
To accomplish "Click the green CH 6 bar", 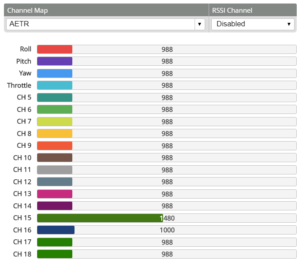I will (55, 110).
